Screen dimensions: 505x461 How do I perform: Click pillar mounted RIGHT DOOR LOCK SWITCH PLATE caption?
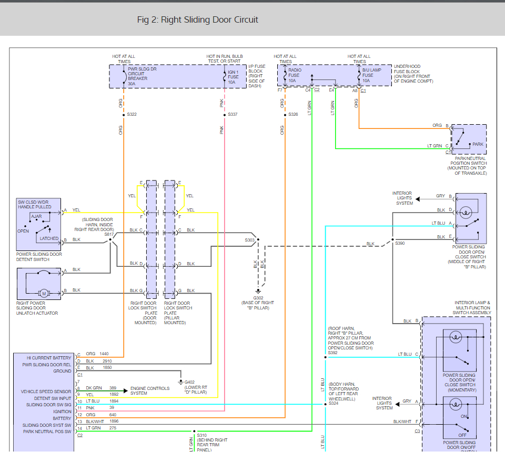[178, 313]
